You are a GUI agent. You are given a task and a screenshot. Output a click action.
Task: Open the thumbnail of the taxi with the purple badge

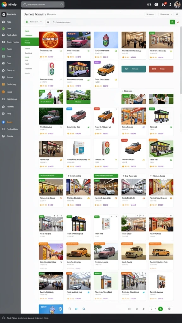[106, 69]
